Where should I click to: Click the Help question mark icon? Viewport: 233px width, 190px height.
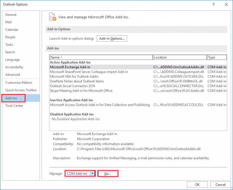213,4
